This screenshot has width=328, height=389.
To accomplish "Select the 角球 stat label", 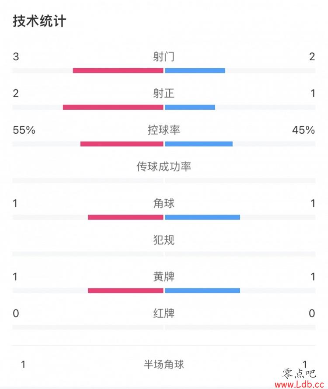I will 164,203.
